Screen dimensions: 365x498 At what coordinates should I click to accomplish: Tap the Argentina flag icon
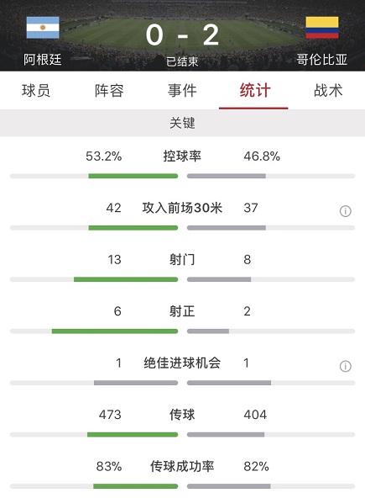pyautogui.click(x=43, y=28)
